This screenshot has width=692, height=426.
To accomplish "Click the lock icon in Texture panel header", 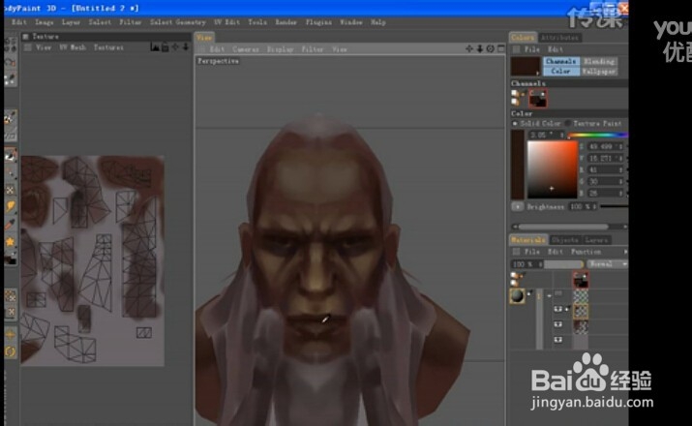I will [165, 46].
